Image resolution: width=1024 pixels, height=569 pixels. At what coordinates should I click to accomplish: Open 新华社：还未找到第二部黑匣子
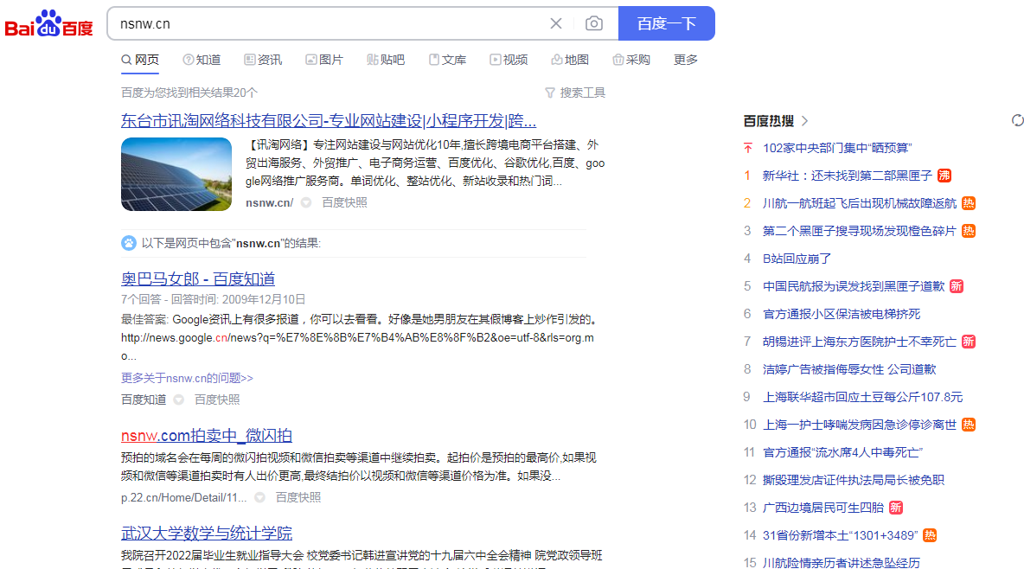tap(847, 176)
